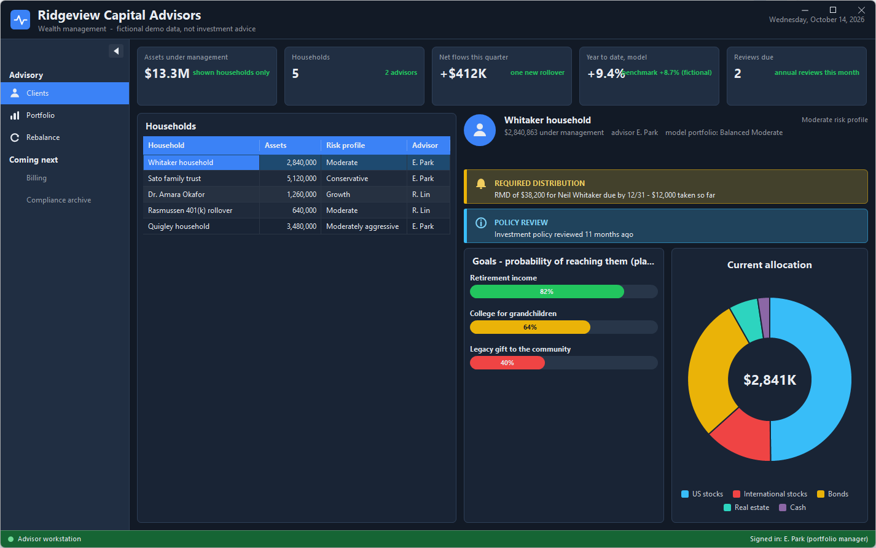876x548 pixels.
Task: Click the International stocks legend swatch
Action: [x=737, y=494]
